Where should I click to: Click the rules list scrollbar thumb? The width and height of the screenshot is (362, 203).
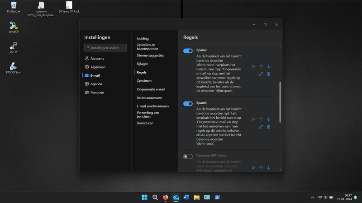coord(280,102)
